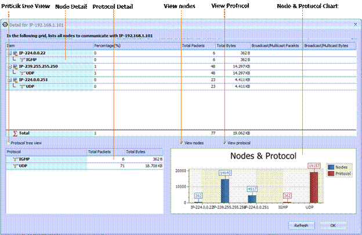Click 362 B in the IP-224.0.0.22 row

(x=245, y=53)
